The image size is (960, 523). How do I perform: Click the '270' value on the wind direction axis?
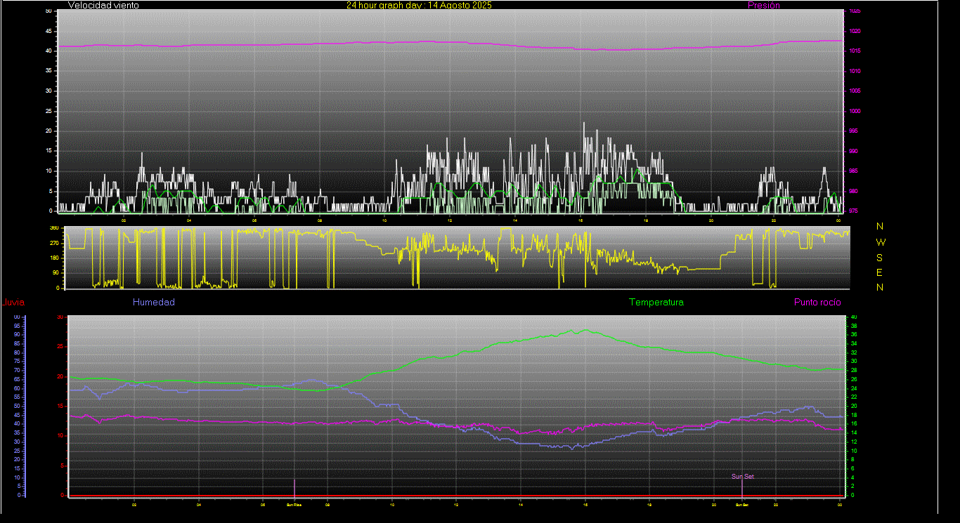click(53, 243)
